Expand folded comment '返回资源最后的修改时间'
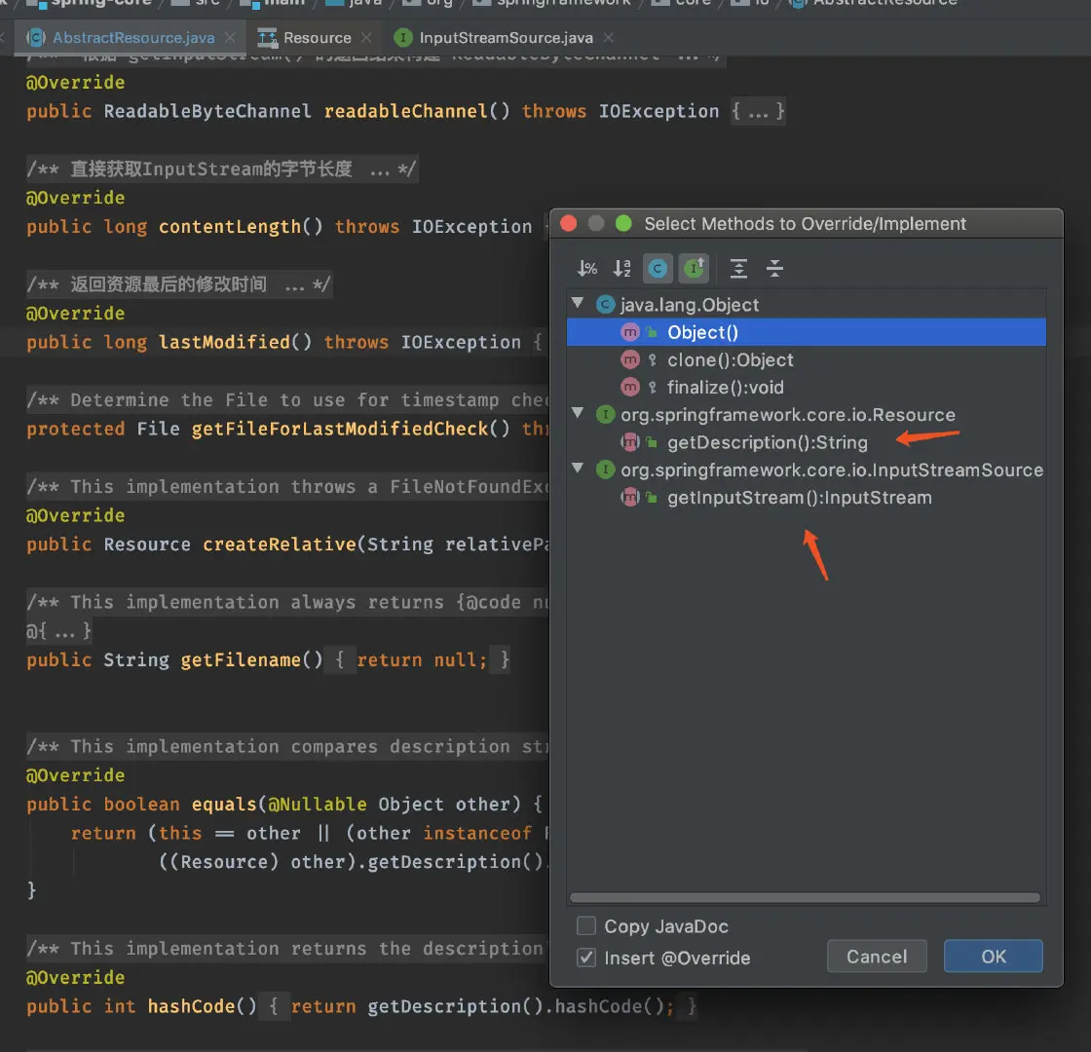The height and width of the screenshot is (1052, 1091). point(179,284)
